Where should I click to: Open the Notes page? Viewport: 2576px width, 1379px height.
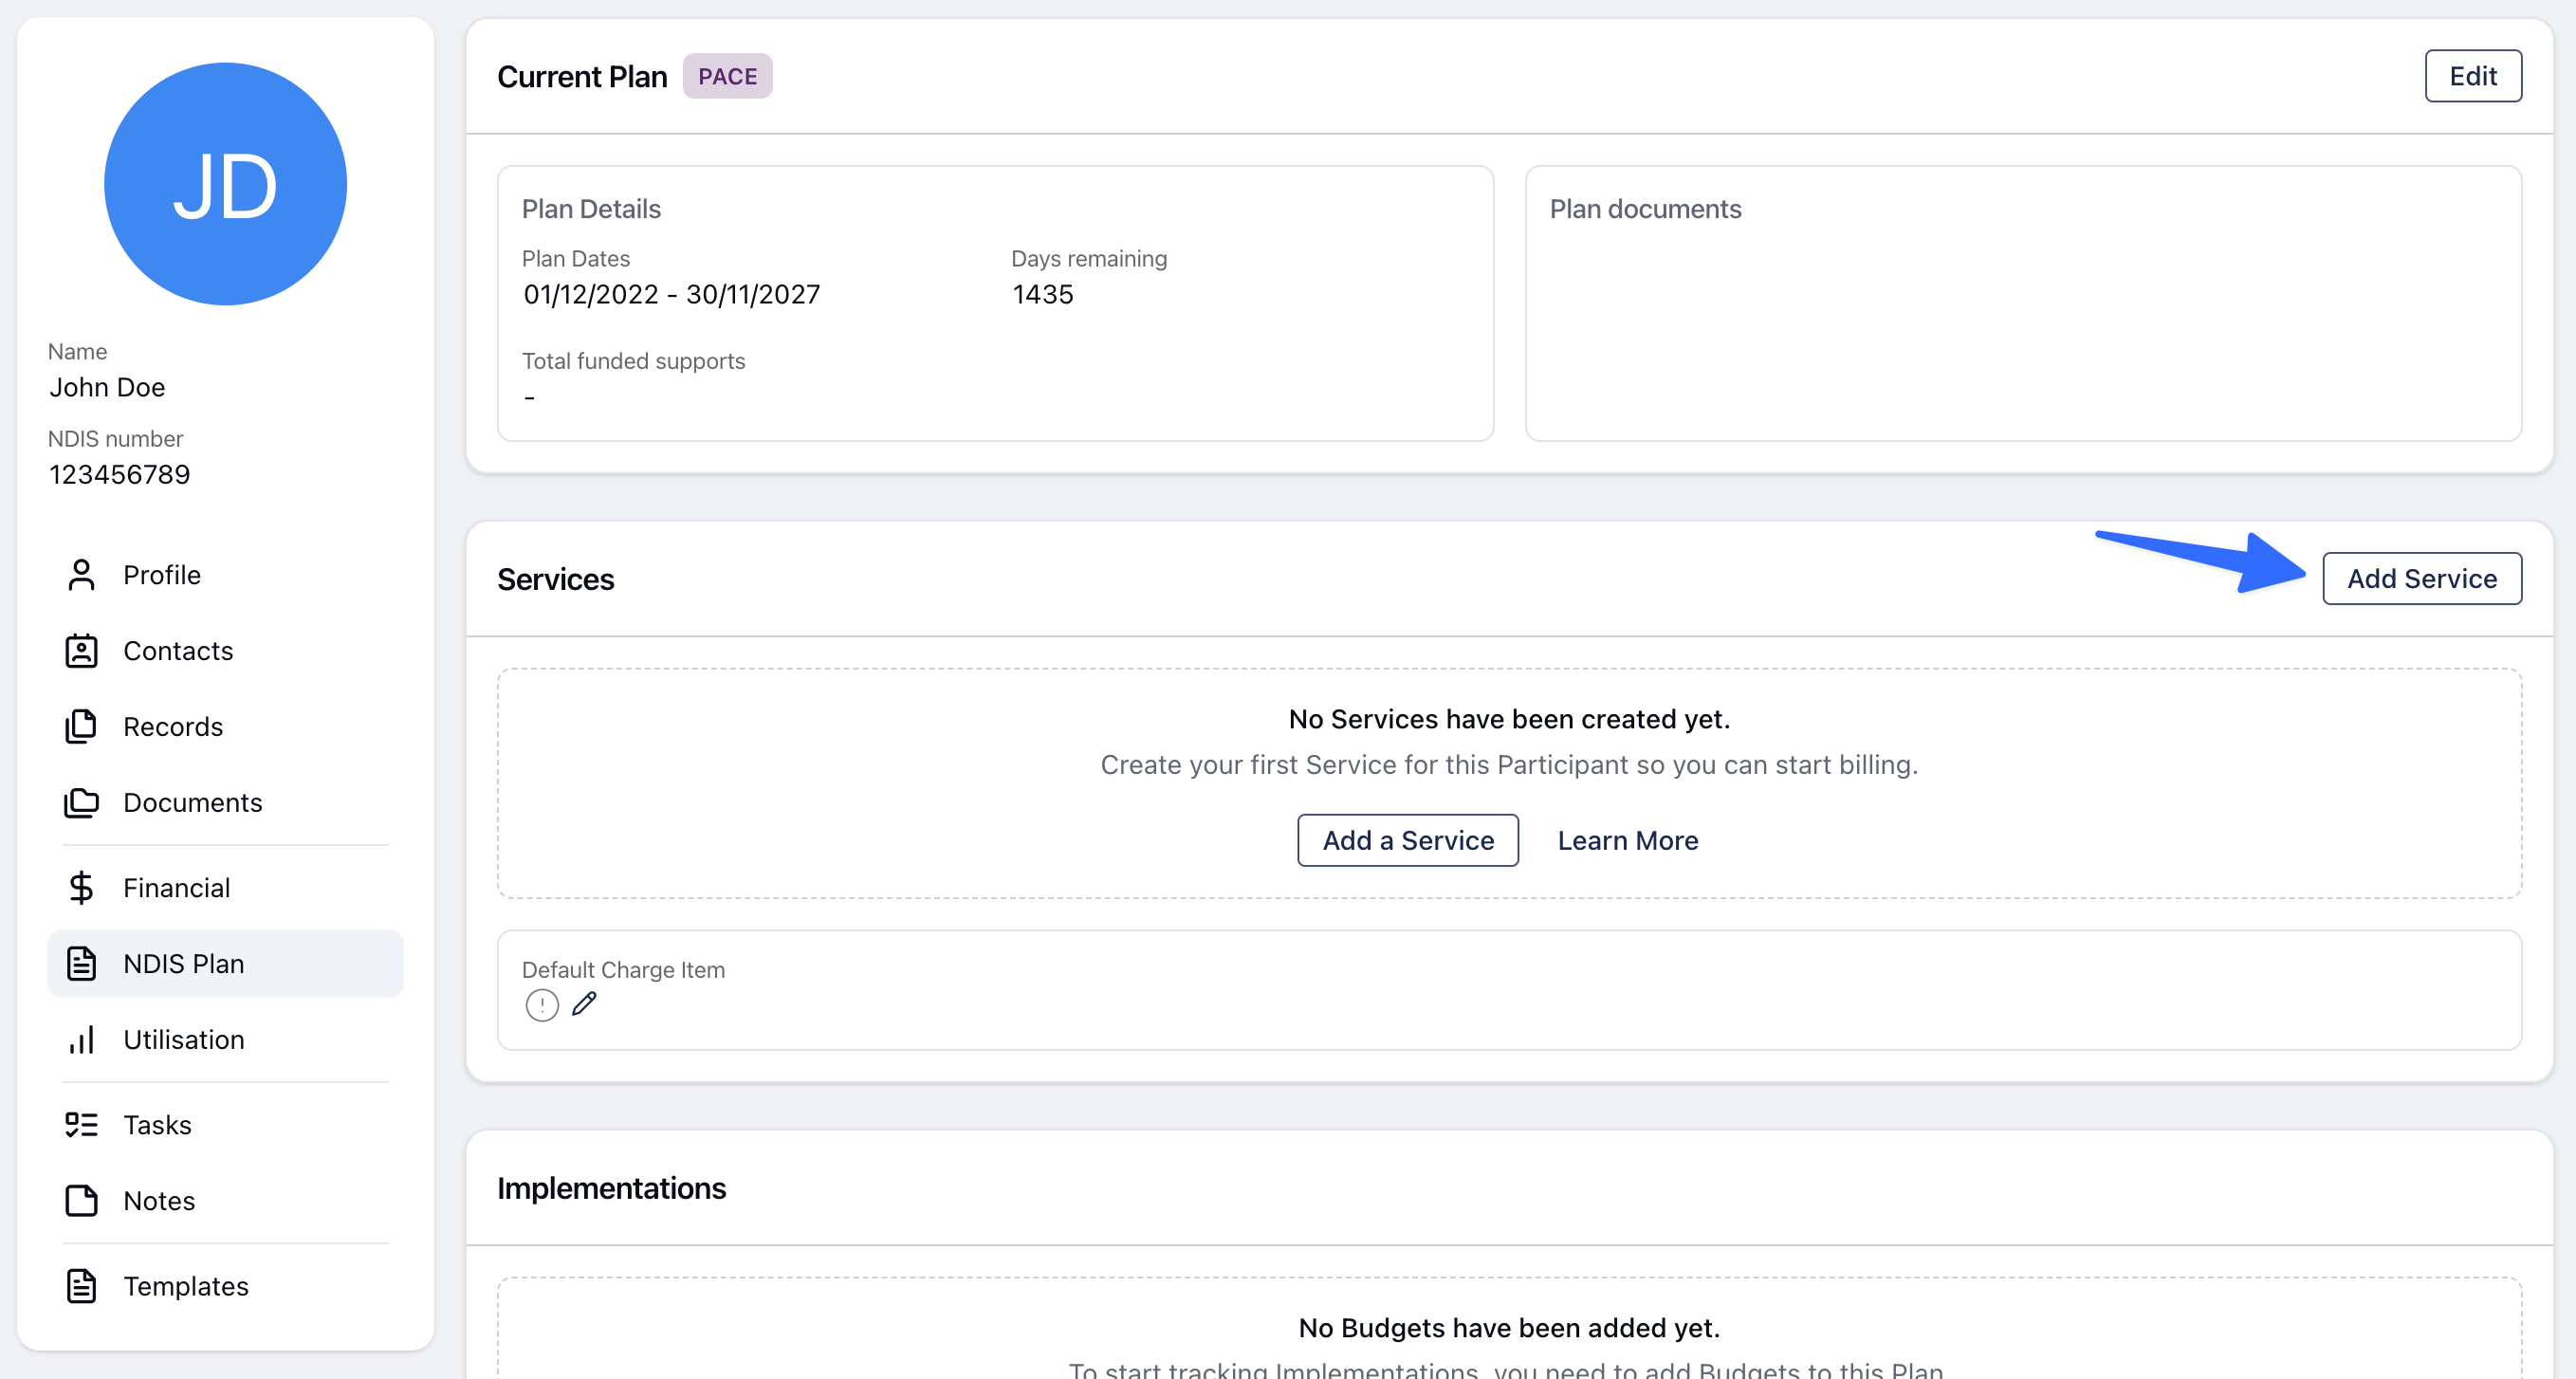225,1201
